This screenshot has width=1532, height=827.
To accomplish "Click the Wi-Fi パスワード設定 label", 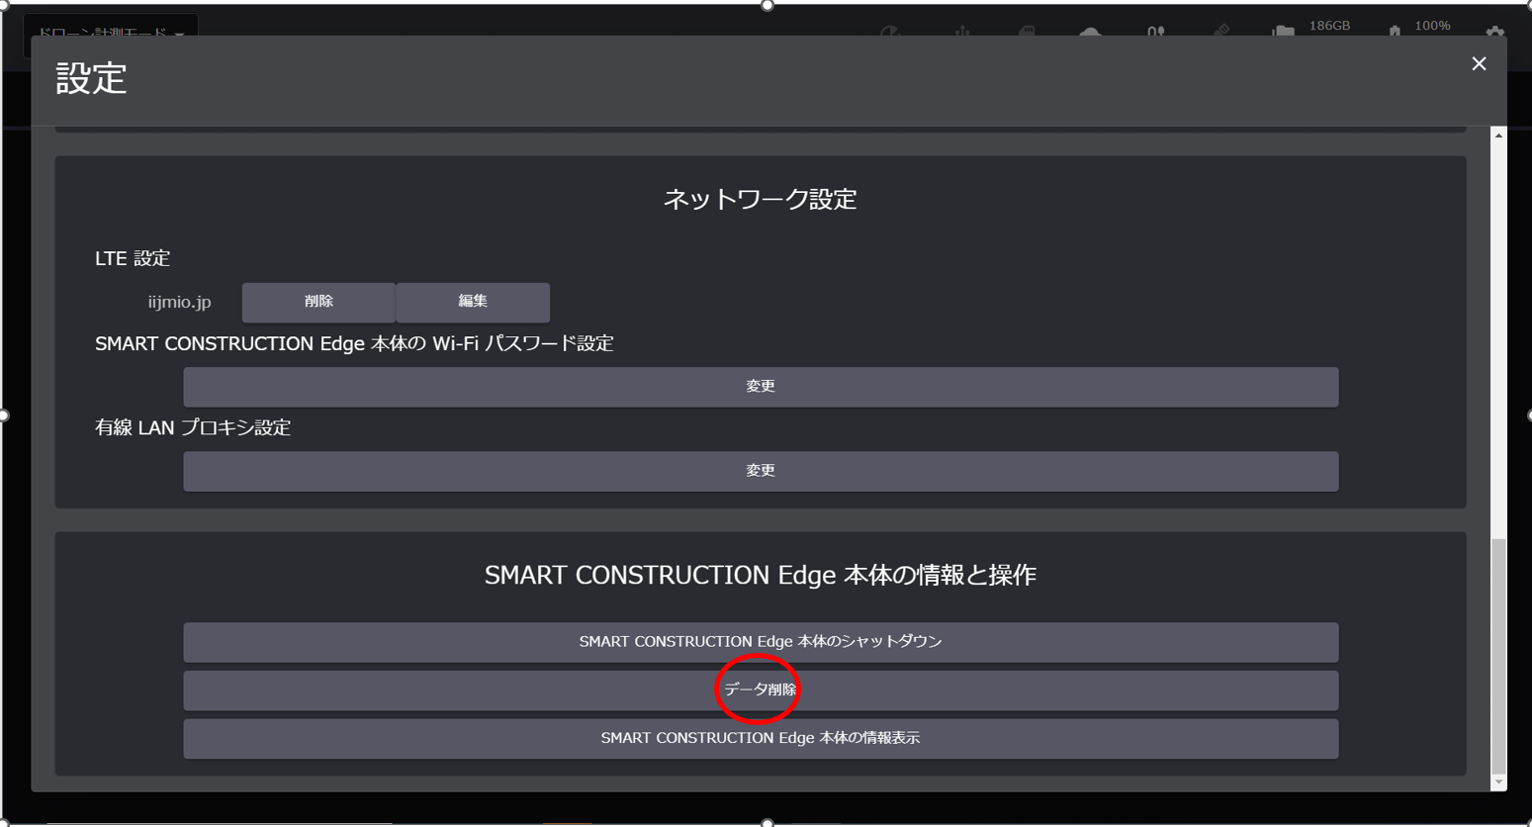I will tap(354, 343).
